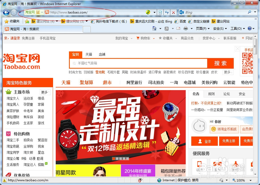This screenshot has width=260, height=185.
Task: Open 聚划算 navigation link
Action: [86, 82]
